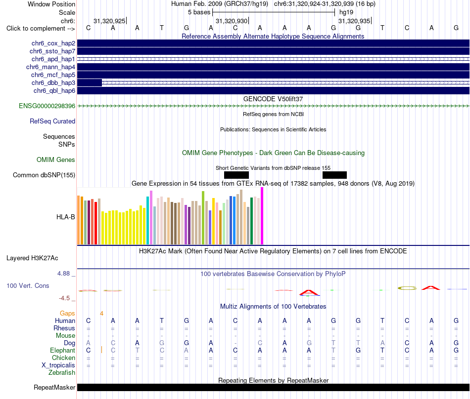Screen dimensions: 470x399
Task: Select the chr6_apd_hap1 track label
Action: pos(53,59)
